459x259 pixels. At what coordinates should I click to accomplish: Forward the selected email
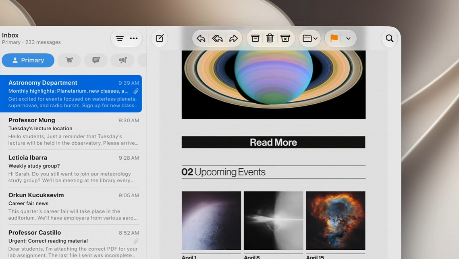[233, 38]
